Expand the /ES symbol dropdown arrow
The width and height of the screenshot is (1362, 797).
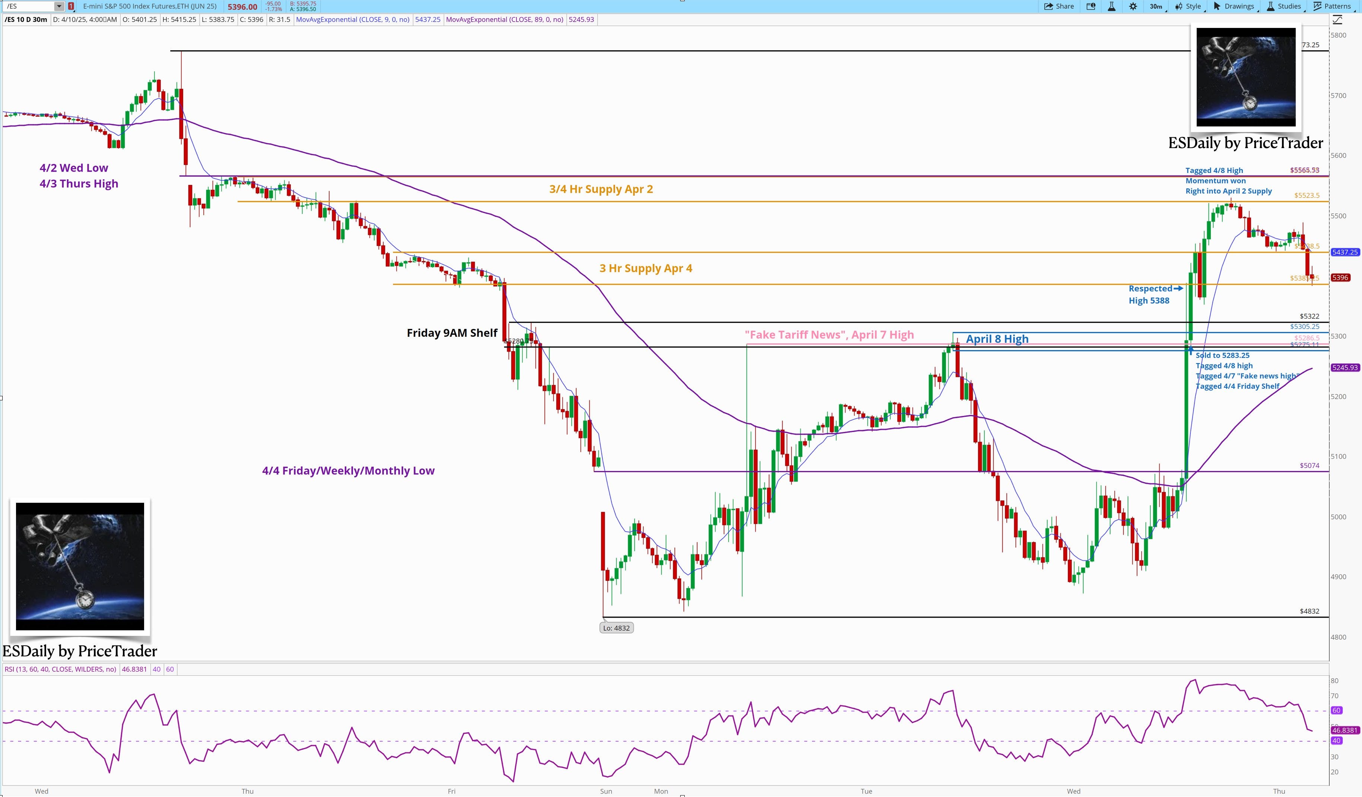pyautogui.click(x=59, y=6)
